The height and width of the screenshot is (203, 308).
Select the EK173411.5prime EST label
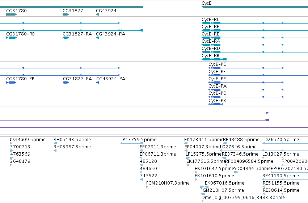click(x=203, y=140)
